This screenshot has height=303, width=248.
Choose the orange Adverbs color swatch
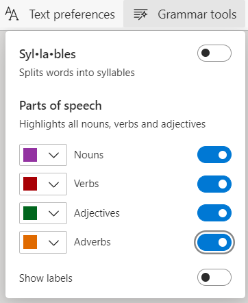coord(30,242)
